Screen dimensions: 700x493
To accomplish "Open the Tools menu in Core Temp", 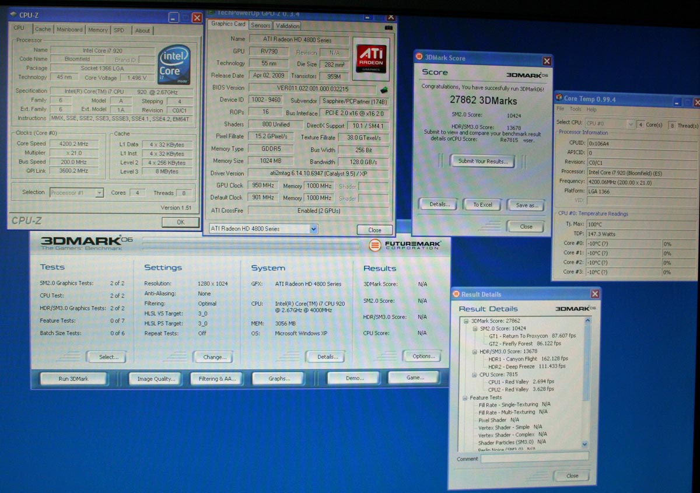I will pyautogui.click(x=576, y=110).
